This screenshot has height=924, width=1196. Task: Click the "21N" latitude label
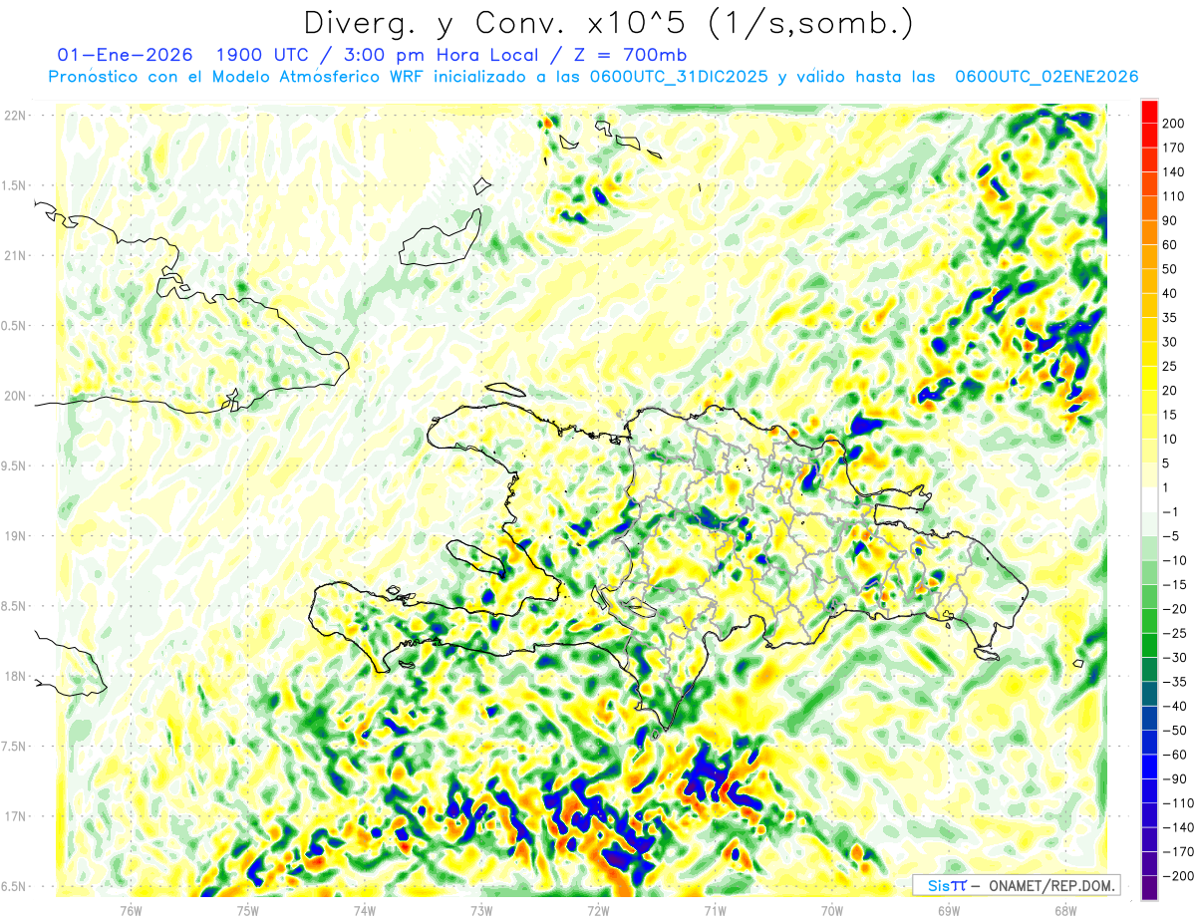(15, 256)
